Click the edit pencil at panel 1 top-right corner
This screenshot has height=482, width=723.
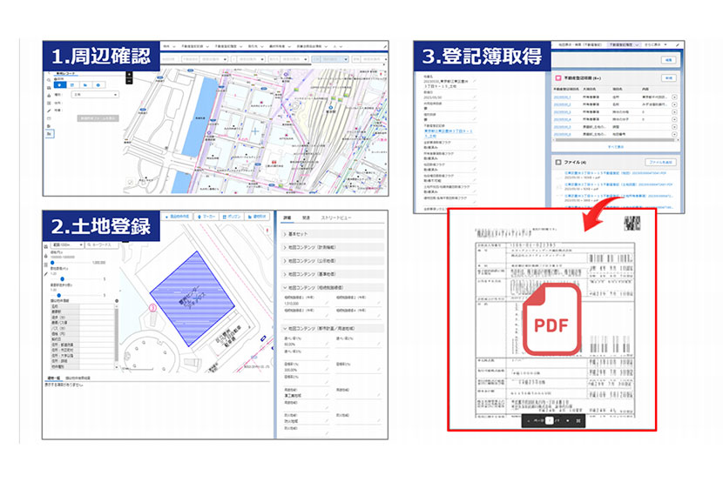pyautogui.click(x=385, y=46)
